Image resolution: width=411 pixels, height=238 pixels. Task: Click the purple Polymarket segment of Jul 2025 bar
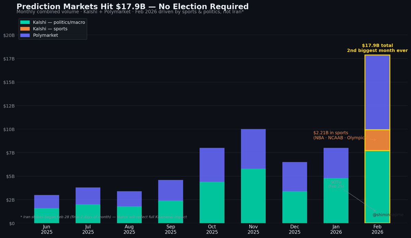tap(88, 196)
